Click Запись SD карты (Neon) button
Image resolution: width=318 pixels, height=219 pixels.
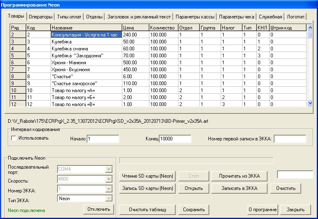pos(147,188)
